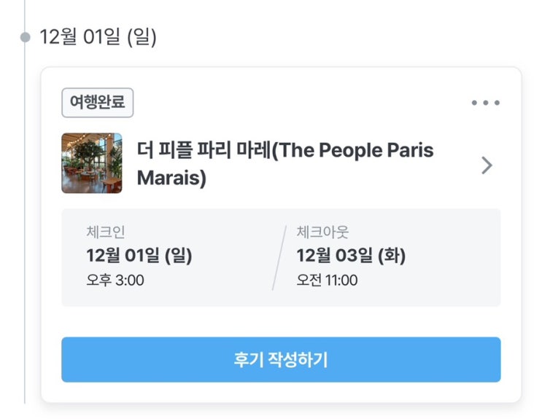
Task: Tap the right chevron beside hotel name
Action: click(487, 165)
